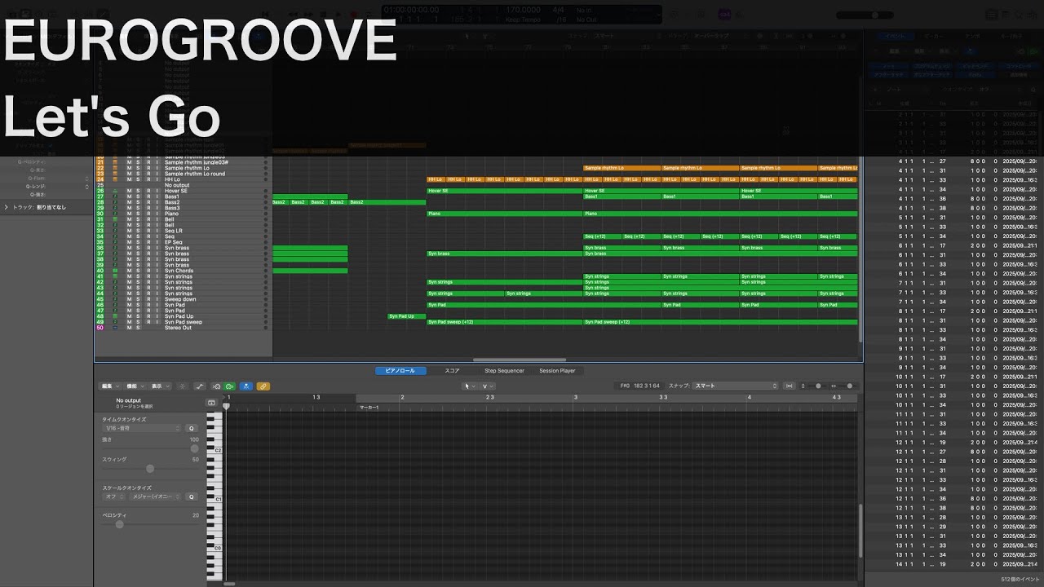The image size is (1044, 587).
Task: Switch to the Step Sequencer tab
Action: point(504,371)
